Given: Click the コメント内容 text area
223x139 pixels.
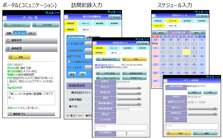Looking at the screenshot, I should 121,127.
